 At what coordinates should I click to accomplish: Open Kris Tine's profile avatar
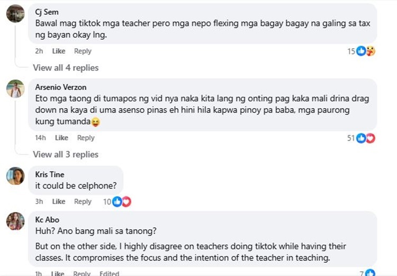tap(15, 176)
